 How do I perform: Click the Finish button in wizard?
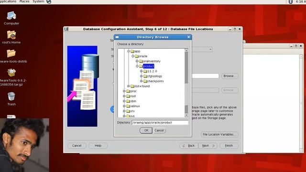(x=229, y=146)
